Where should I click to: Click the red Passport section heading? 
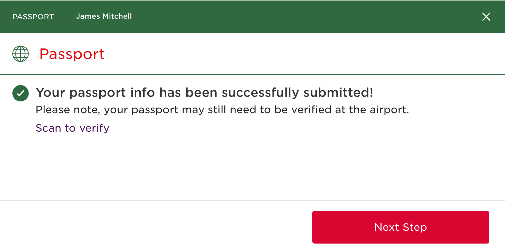tap(72, 54)
